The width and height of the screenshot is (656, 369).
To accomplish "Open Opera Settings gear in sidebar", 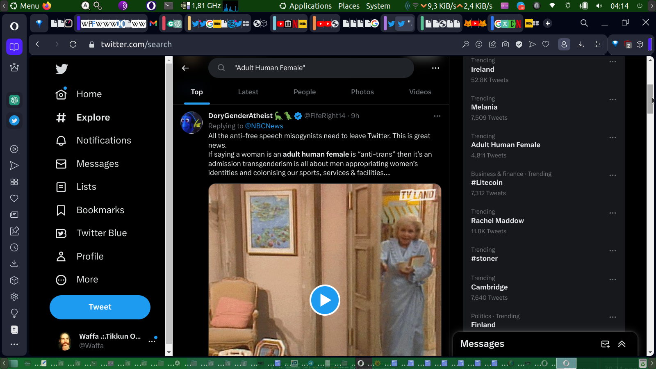I will (x=14, y=297).
